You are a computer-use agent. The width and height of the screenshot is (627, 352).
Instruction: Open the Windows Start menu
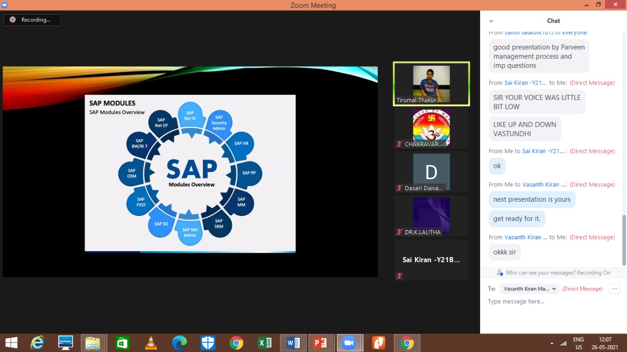(11, 343)
